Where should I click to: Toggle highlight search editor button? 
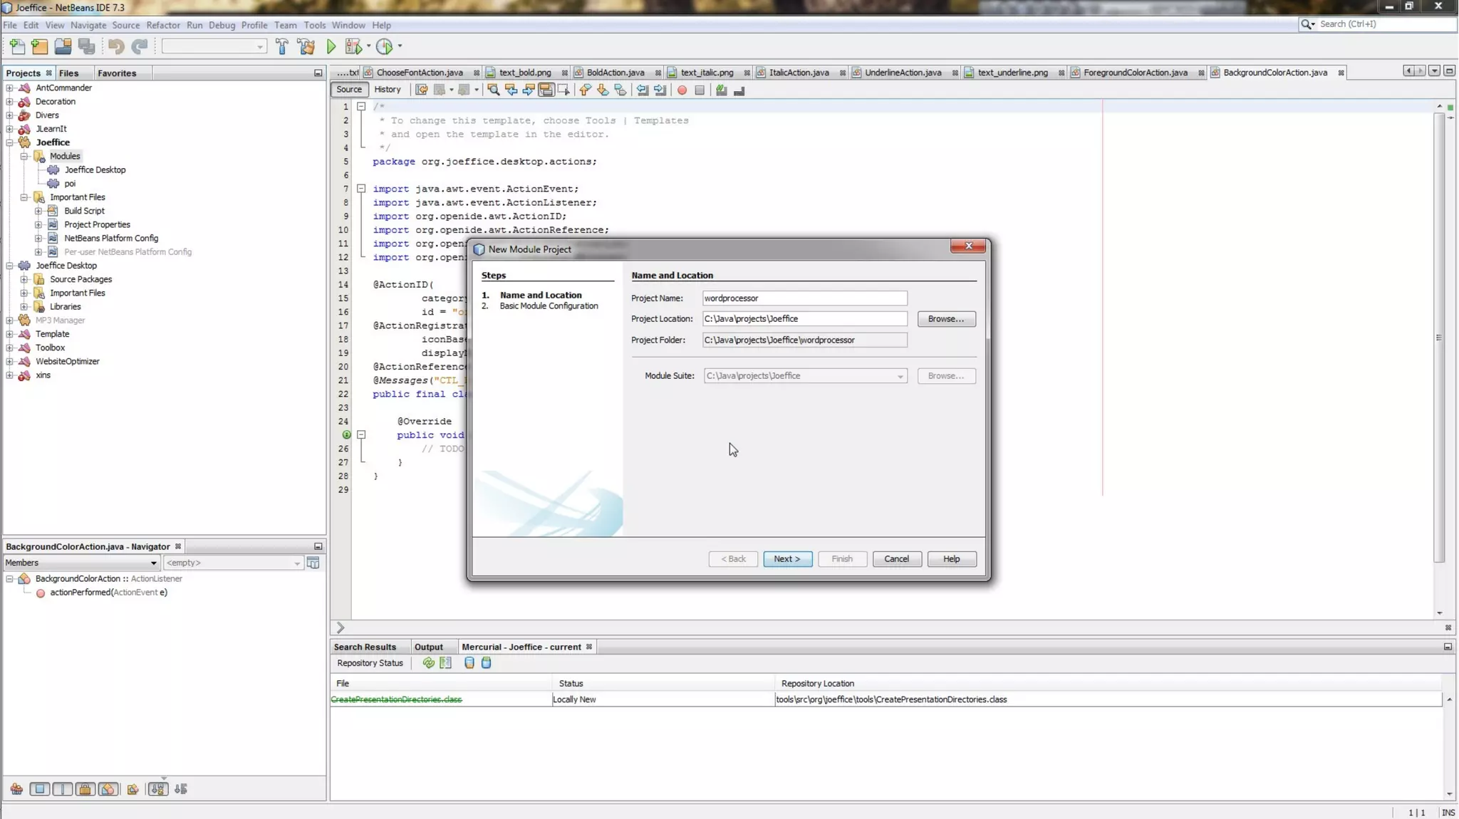pyautogui.click(x=546, y=90)
